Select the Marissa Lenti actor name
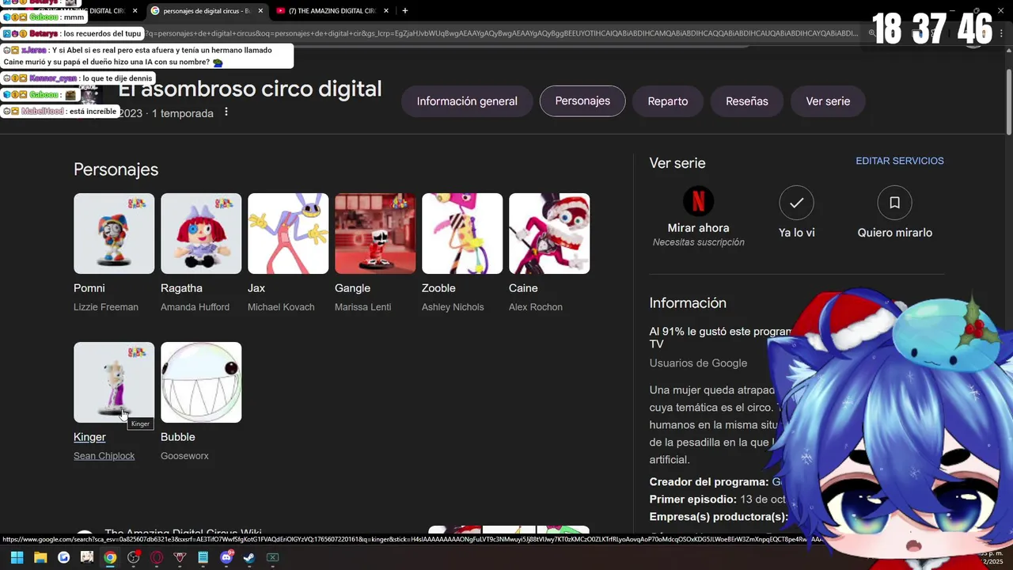Viewport: 1013px width, 570px height. pyautogui.click(x=362, y=307)
